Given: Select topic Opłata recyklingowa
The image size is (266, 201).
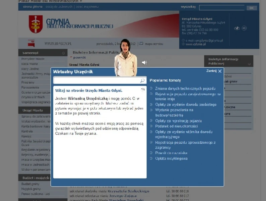Looking at the screenshot, I should [x=171, y=158].
